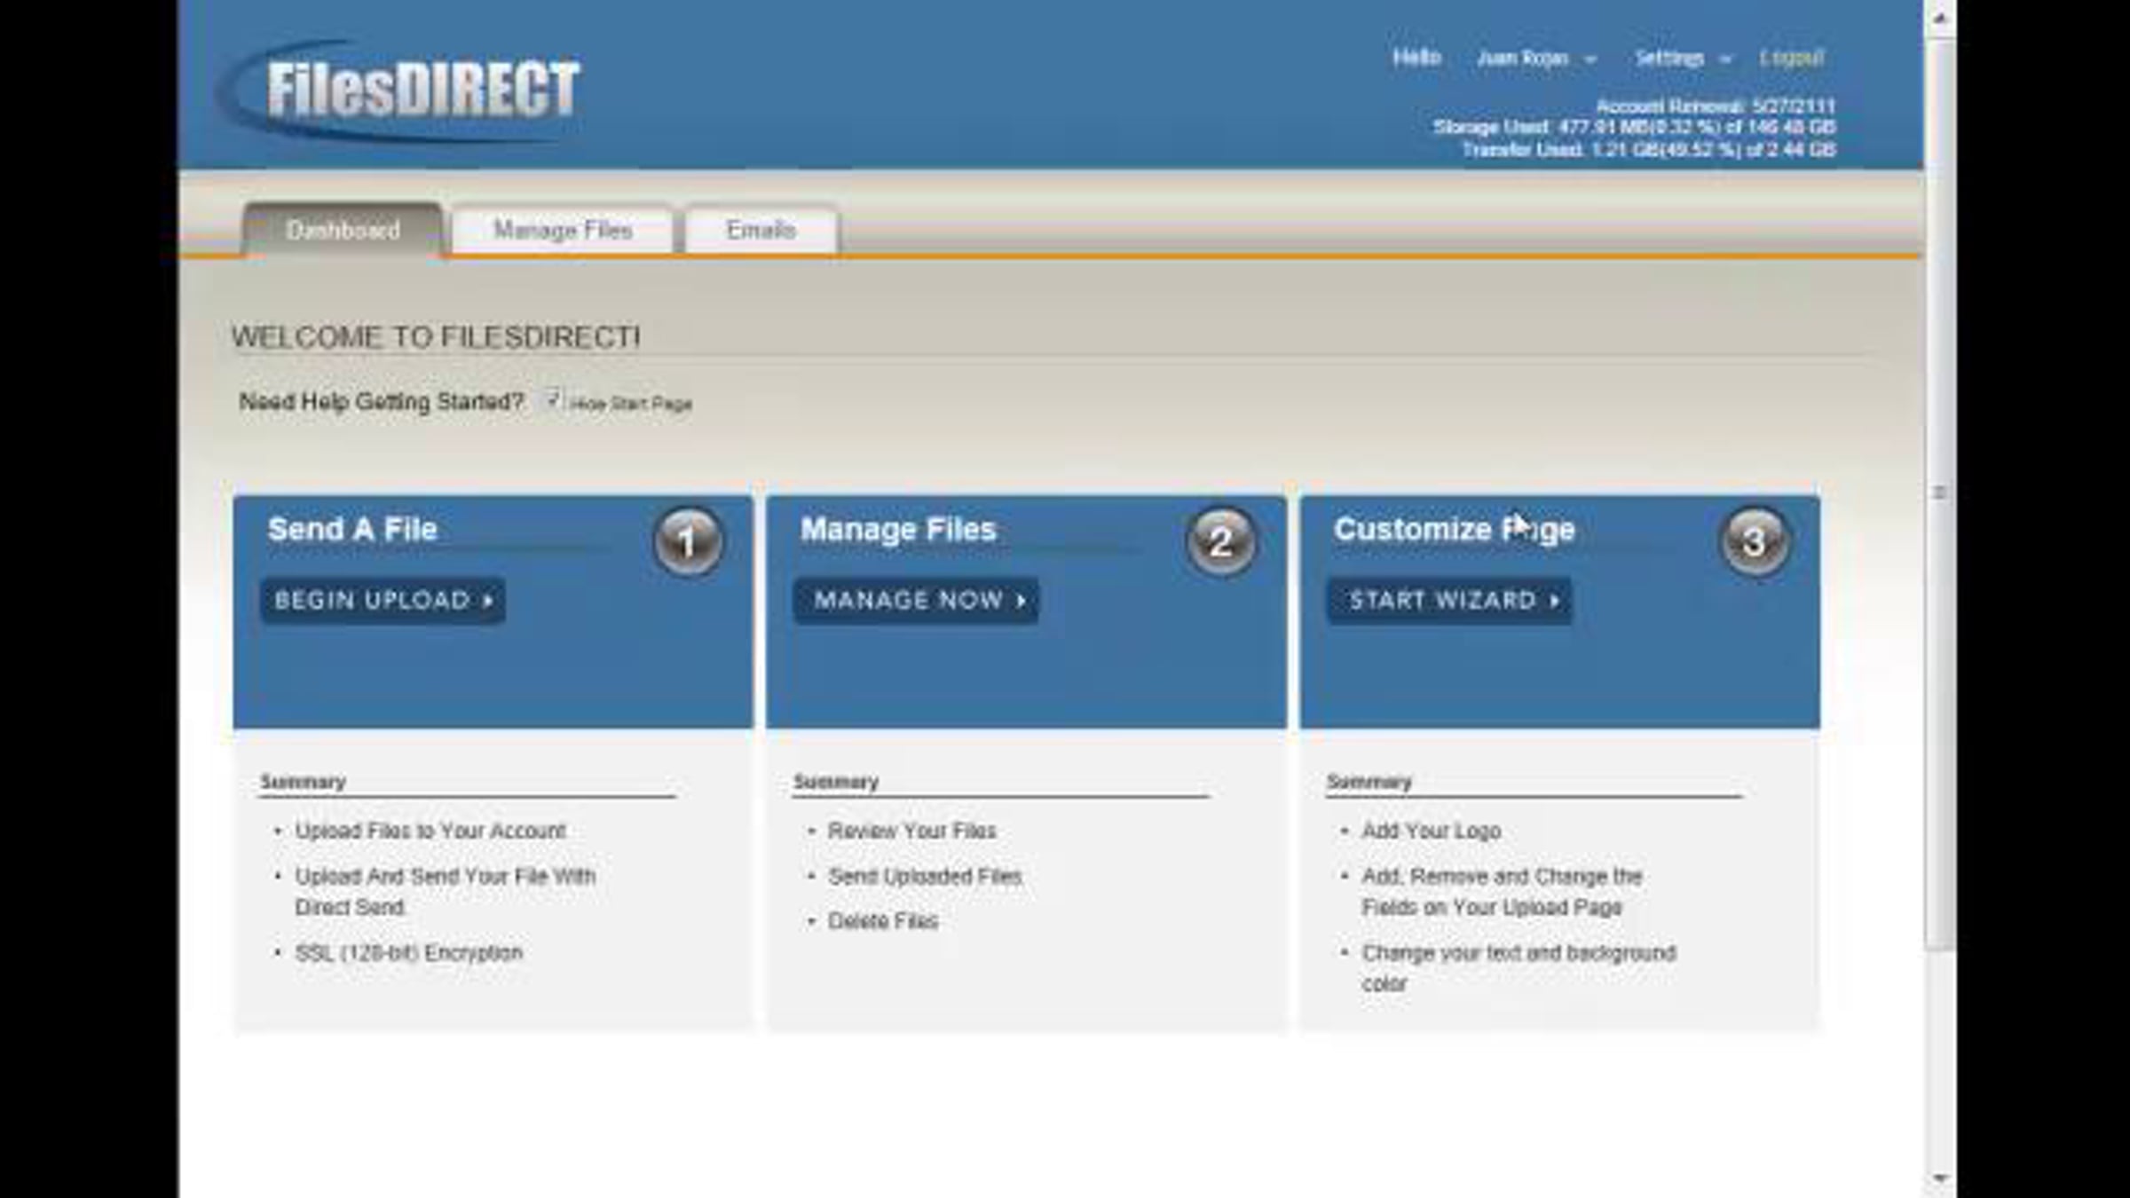Click the vertical scrollbar thumb
The height and width of the screenshot is (1198, 2130).
1939,493
